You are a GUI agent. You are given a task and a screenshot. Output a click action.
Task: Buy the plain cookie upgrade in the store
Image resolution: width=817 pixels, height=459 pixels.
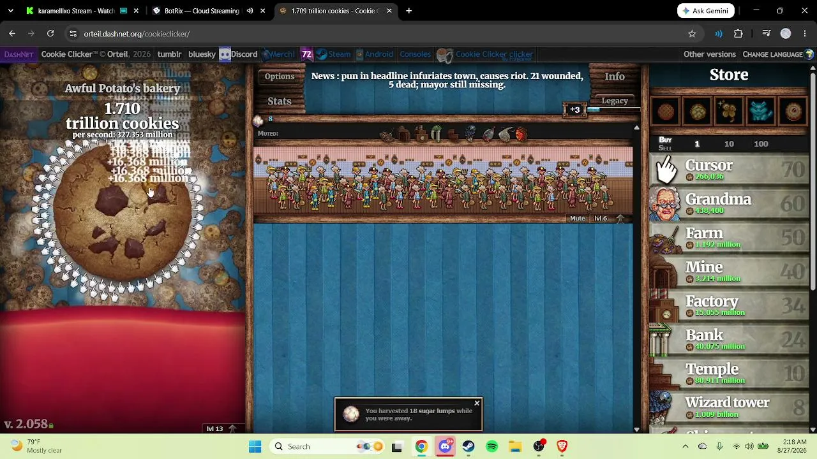(666, 112)
